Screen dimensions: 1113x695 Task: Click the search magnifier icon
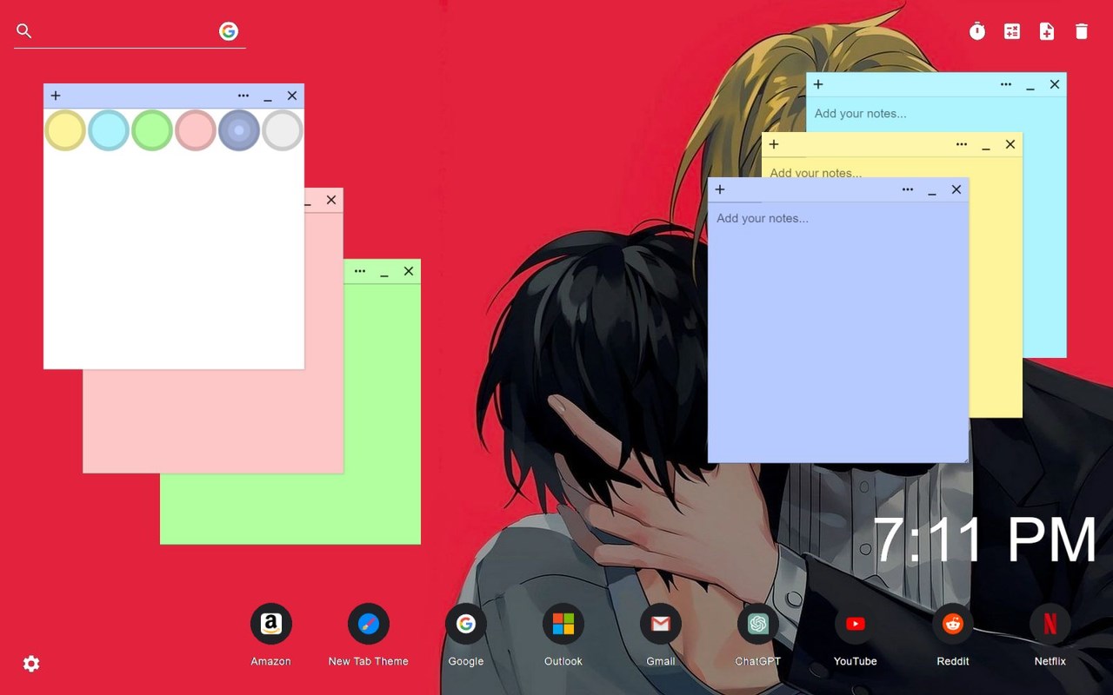(x=24, y=31)
